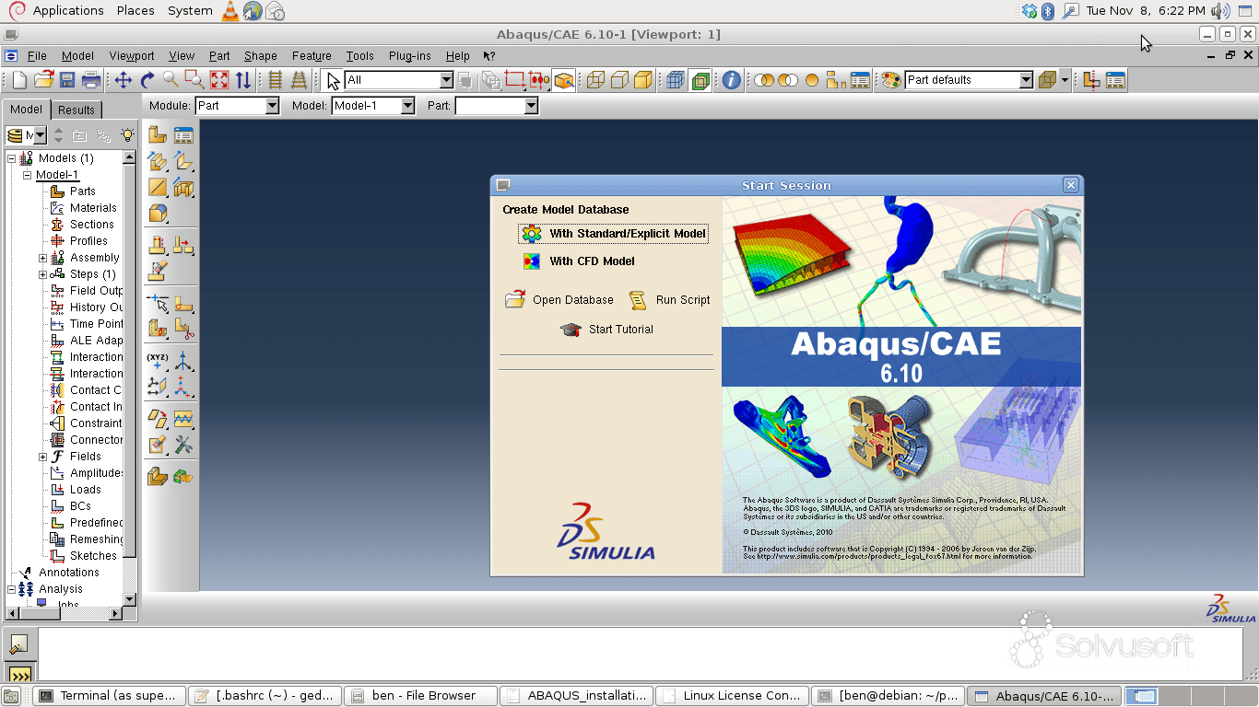Click the volume icon in system tray
This screenshot has width=1259, height=707.
[x=1220, y=11]
